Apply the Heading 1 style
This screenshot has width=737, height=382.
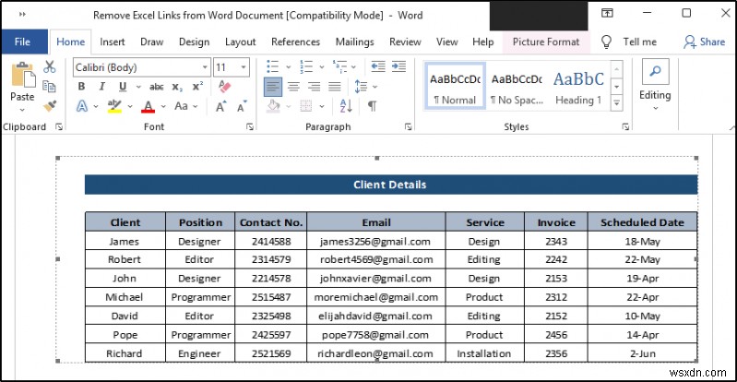(x=578, y=86)
